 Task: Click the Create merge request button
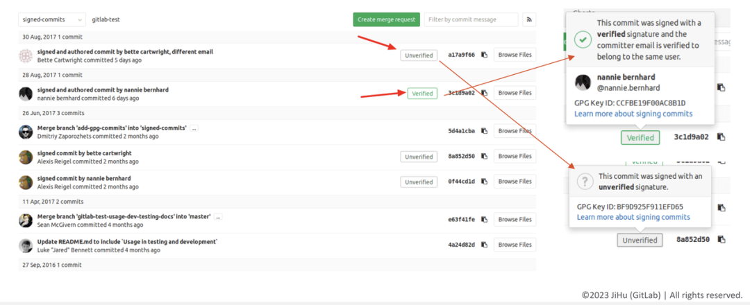point(387,19)
